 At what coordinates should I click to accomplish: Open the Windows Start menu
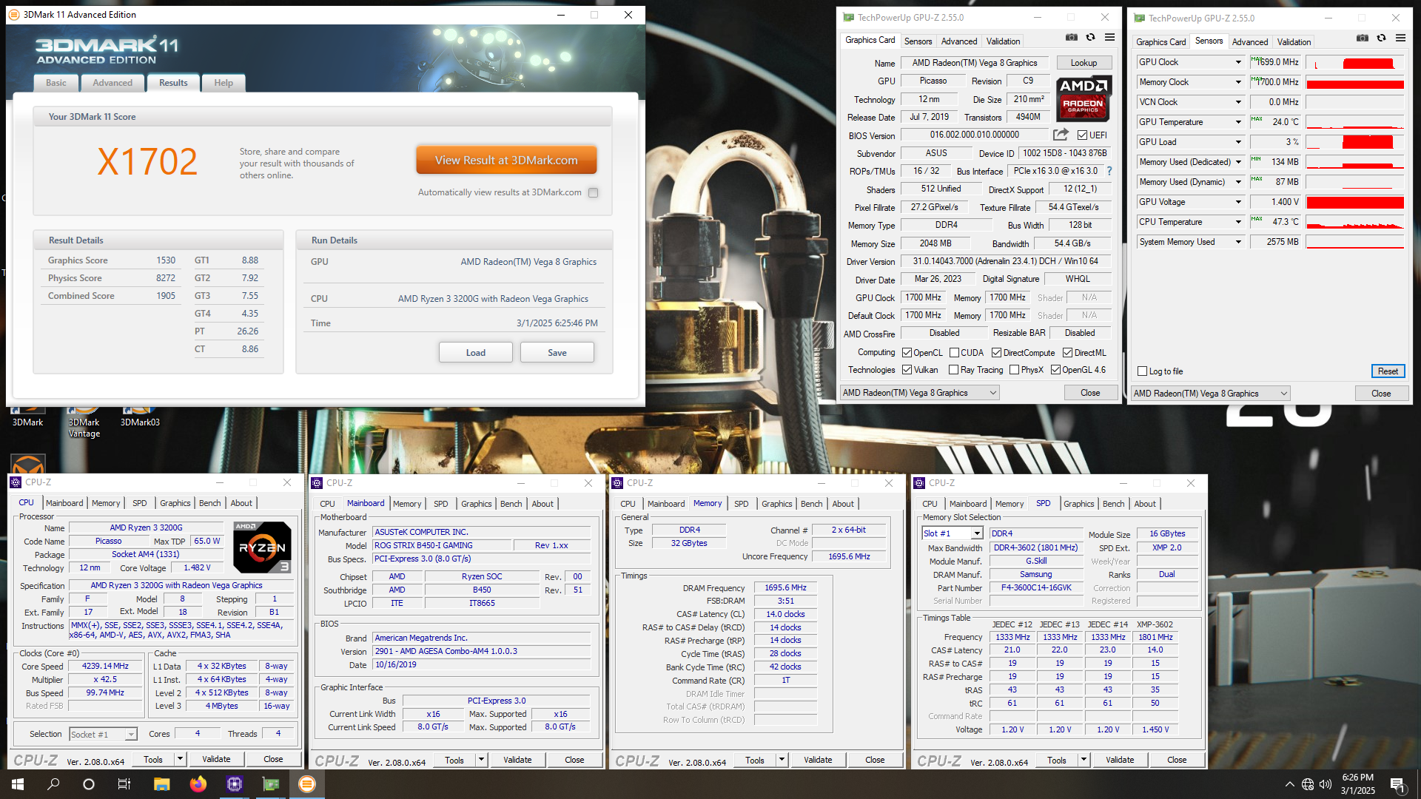pos(18,784)
